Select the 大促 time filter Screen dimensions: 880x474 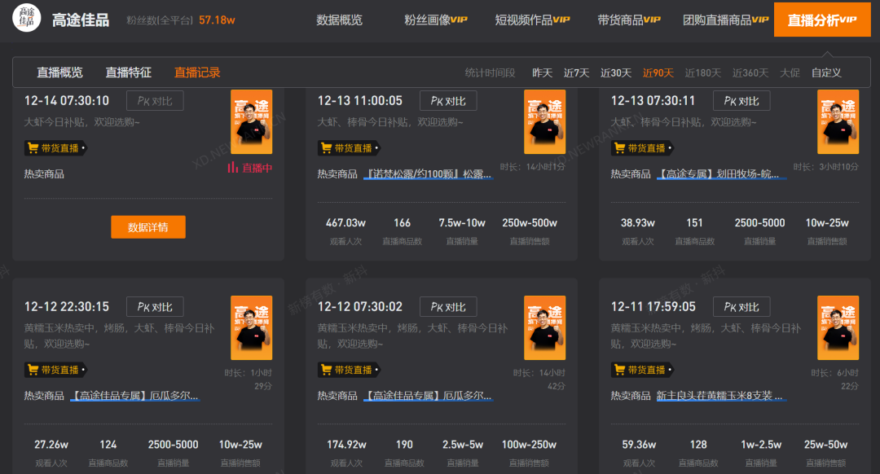point(790,73)
